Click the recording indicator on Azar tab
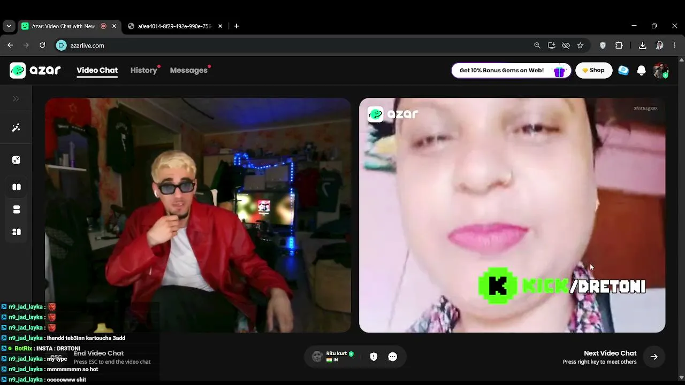Image resolution: width=685 pixels, height=385 pixels. point(103,26)
